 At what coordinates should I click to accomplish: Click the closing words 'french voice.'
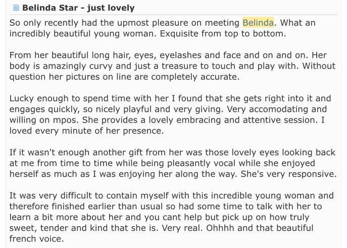pyautogui.click(x=36, y=239)
